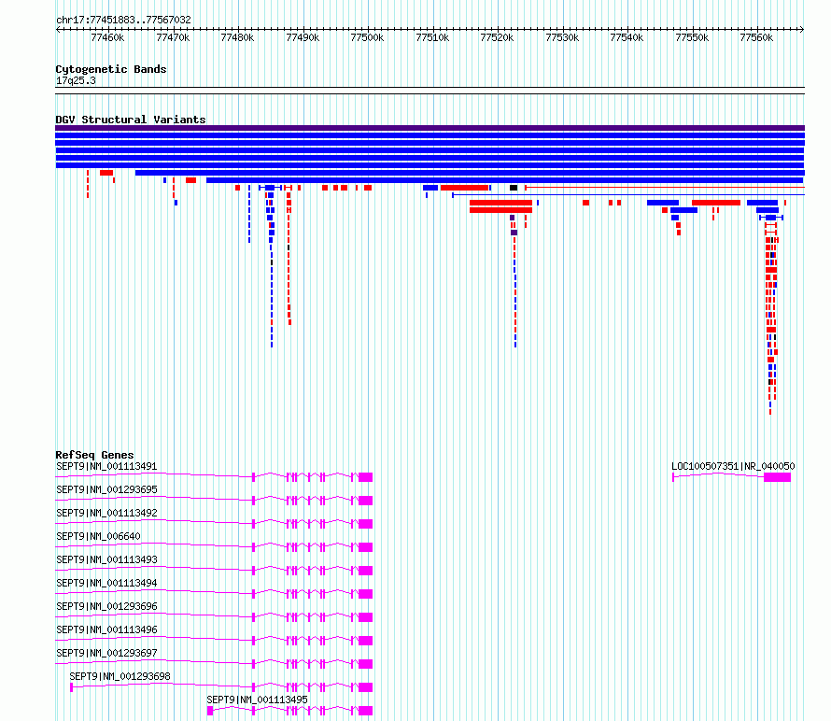831x721 pixels.
Task: Click the first exon of SEPT9 NM_001293698
Action: coord(72,687)
